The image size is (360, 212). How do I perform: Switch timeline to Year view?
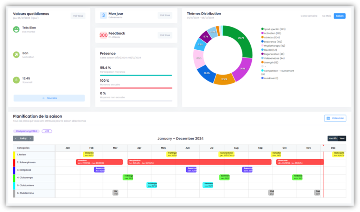[x=342, y=138]
